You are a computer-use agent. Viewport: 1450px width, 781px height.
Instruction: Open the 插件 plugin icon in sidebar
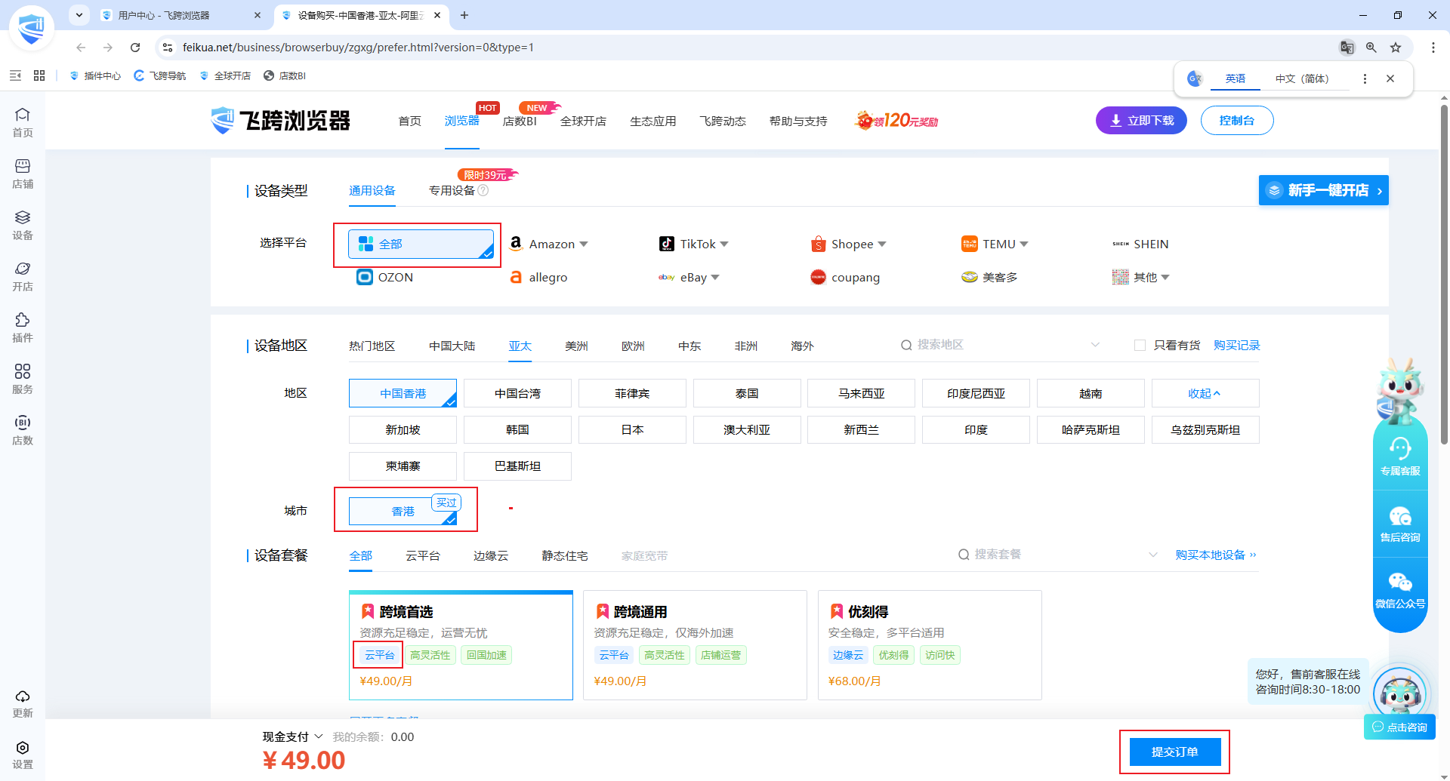(23, 327)
